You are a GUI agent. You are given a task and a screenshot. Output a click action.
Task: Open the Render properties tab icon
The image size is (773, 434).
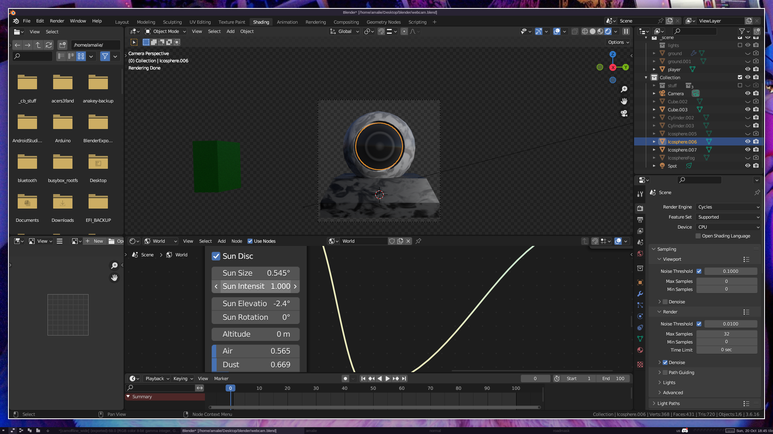coord(640,209)
